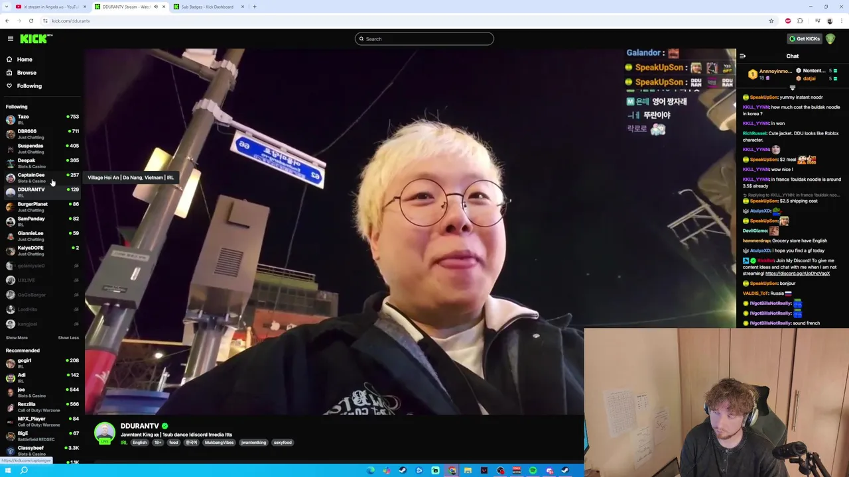Open Browse in the sidebar
849x477 pixels.
(x=27, y=73)
